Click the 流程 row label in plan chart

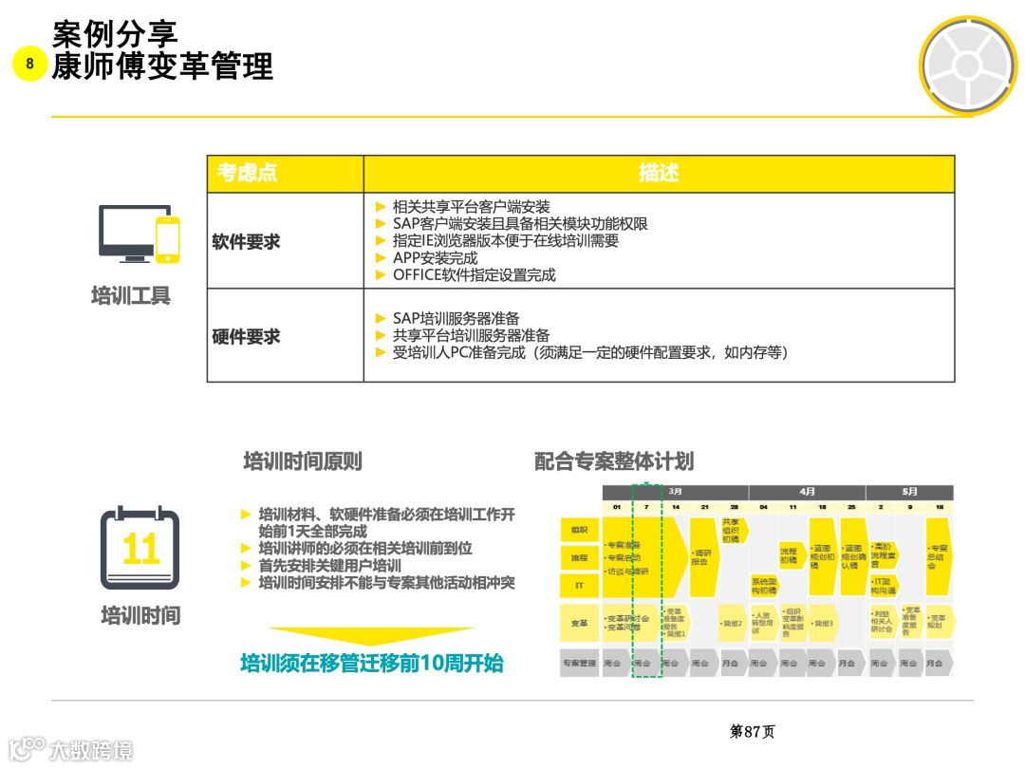[x=579, y=558]
